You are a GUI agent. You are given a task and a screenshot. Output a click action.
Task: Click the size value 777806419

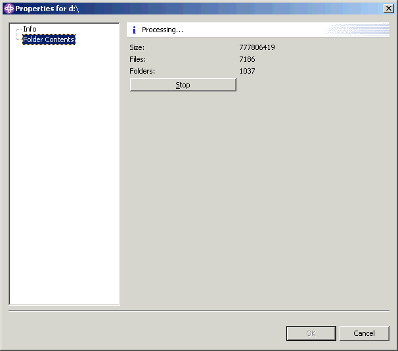[257, 47]
